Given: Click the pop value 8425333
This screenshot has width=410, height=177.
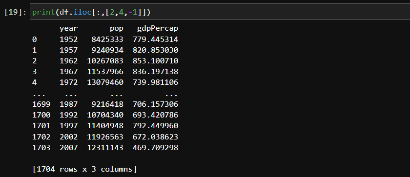Looking at the screenshot, I should 107,39.
